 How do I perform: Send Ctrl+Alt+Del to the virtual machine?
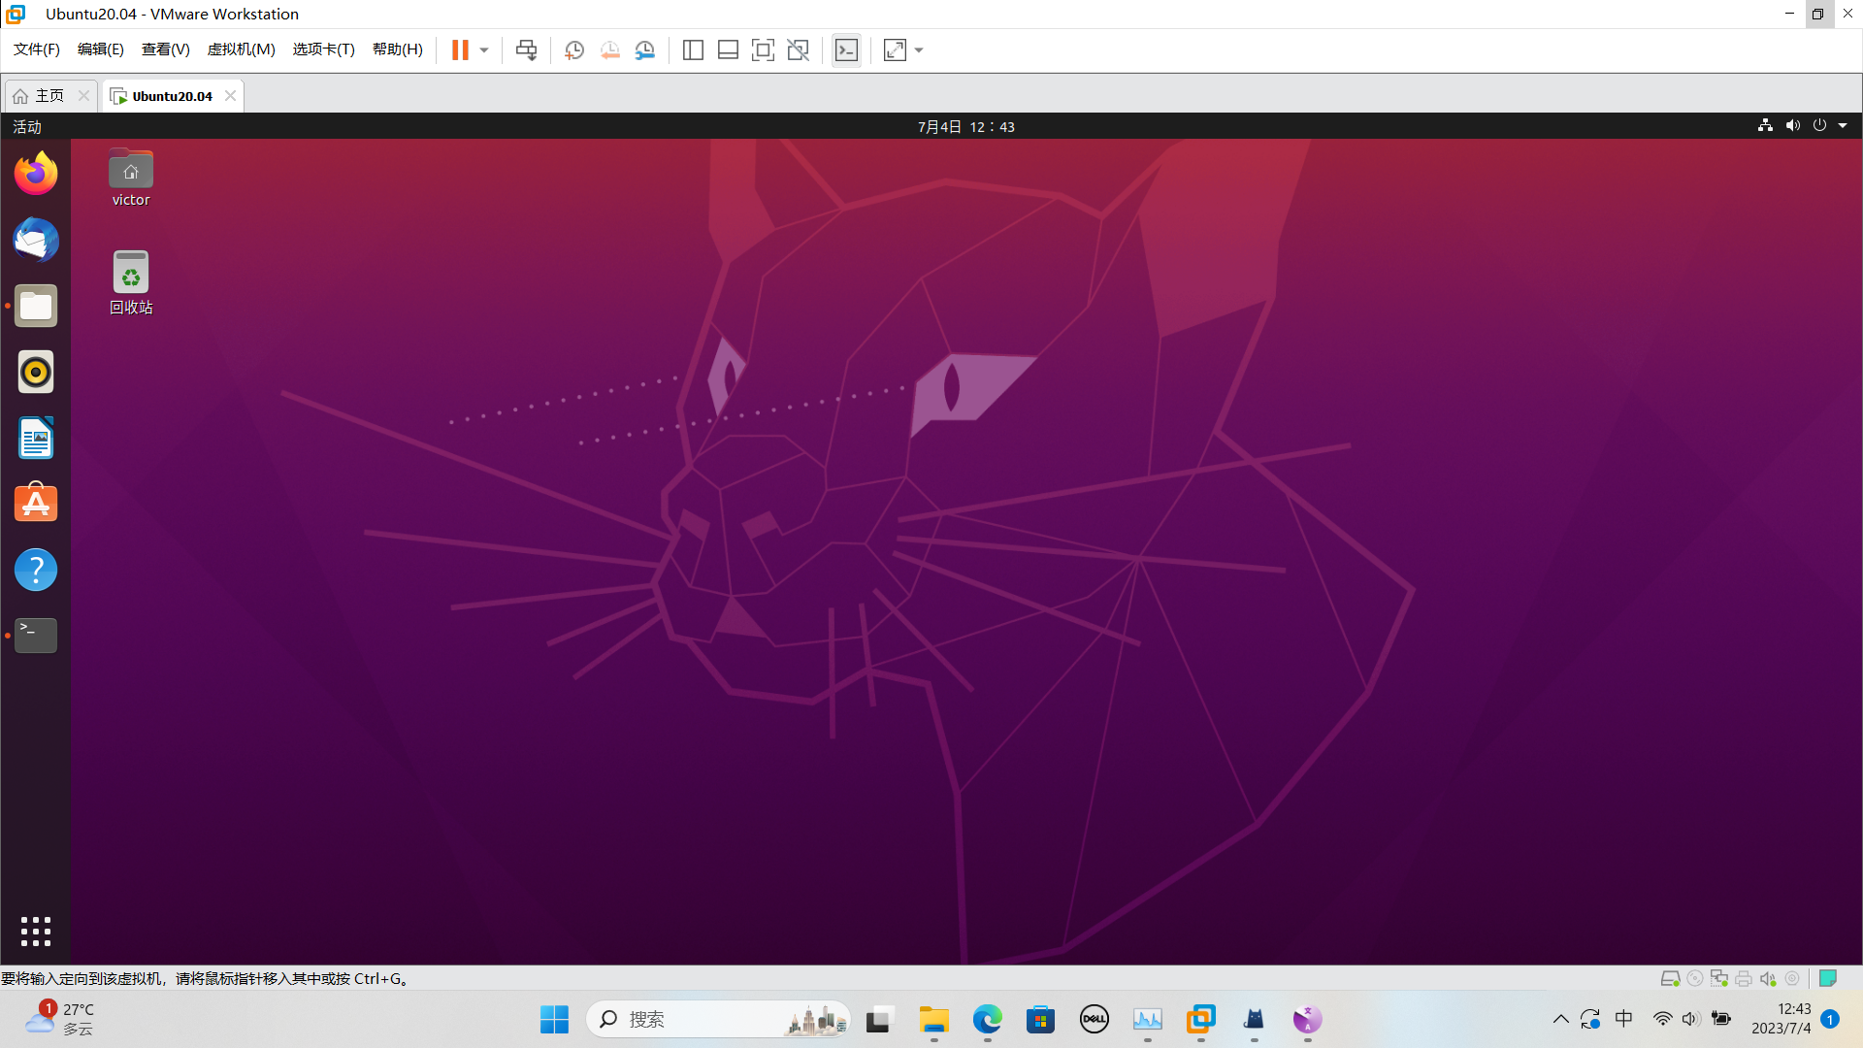526,49
